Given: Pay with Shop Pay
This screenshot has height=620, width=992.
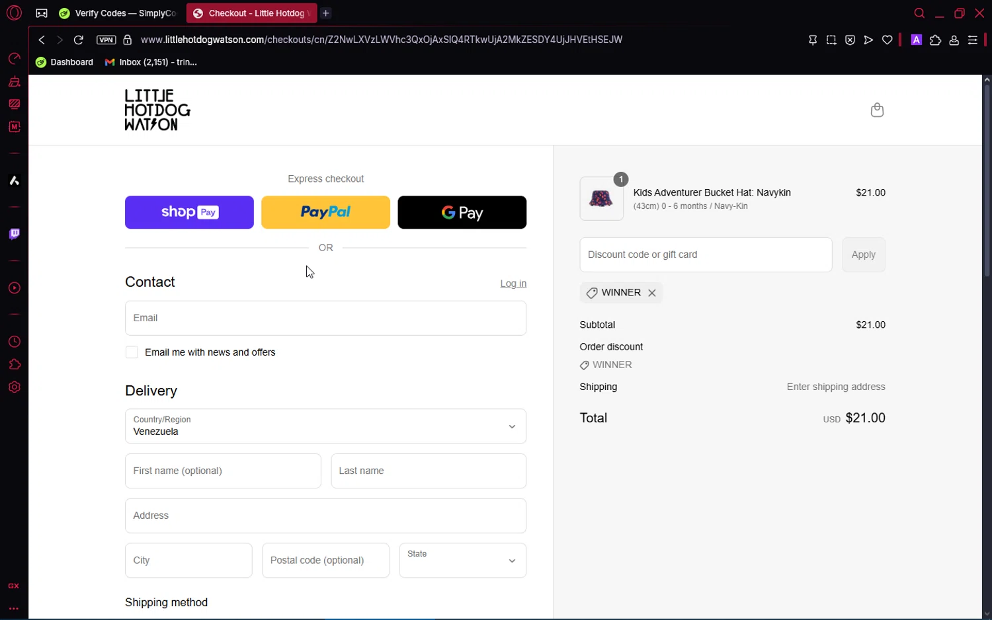Looking at the screenshot, I should (189, 212).
